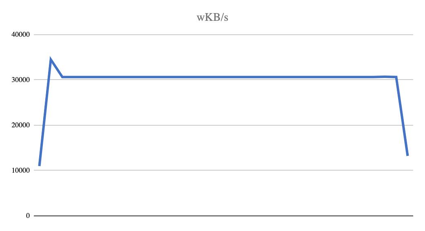Click the empty plot area below the 10000 gridline
425x231 pixels.
click(224, 193)
